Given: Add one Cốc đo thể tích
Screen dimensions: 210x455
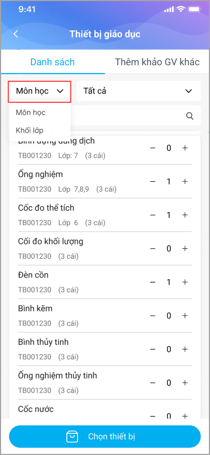Looking at the screenshot, I should [185, 215].
